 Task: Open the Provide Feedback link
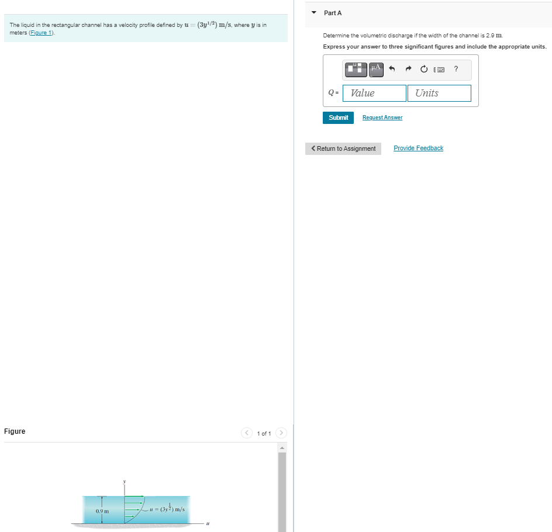pyautogui.click(x=418, y=148)
